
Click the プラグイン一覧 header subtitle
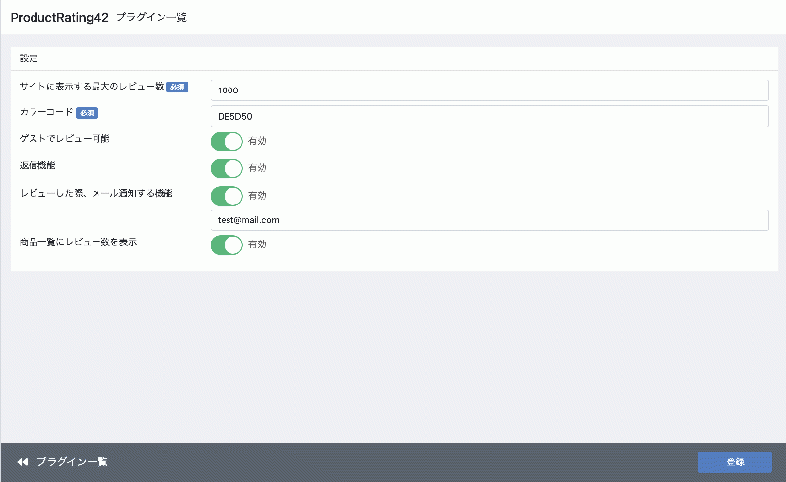click(152, 17)
